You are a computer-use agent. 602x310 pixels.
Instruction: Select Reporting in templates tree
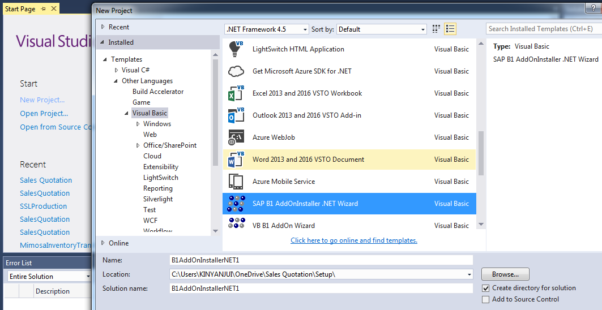point(158,188)
